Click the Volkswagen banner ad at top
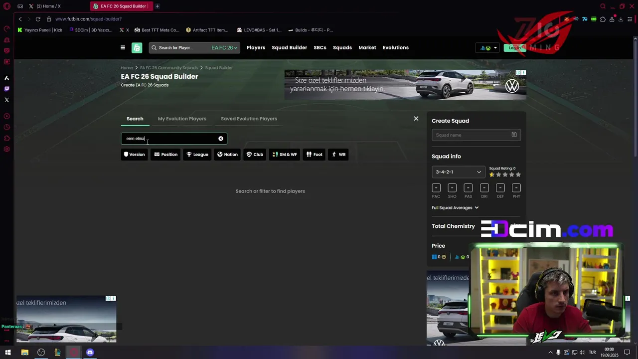 [x=405, y=85]
